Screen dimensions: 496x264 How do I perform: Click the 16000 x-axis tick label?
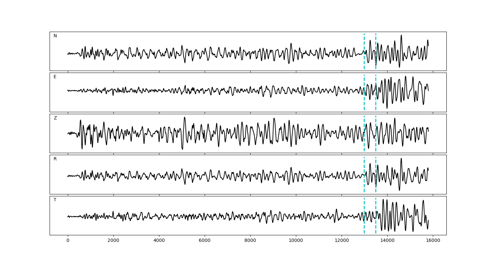[433, 241]
